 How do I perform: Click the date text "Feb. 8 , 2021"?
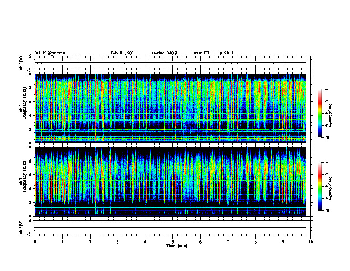123,53
